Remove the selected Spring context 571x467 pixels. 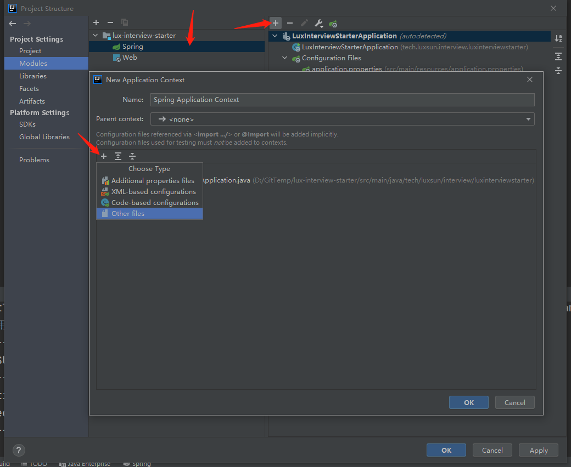click(290, 23)
